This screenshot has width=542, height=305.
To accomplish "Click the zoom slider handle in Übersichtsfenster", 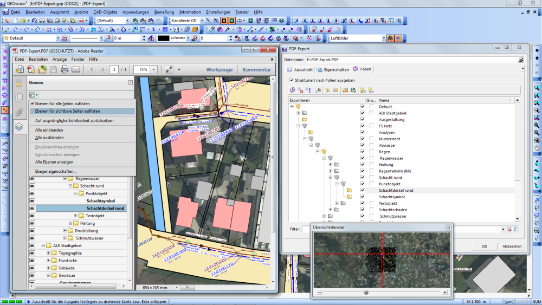I will (366, 292).
